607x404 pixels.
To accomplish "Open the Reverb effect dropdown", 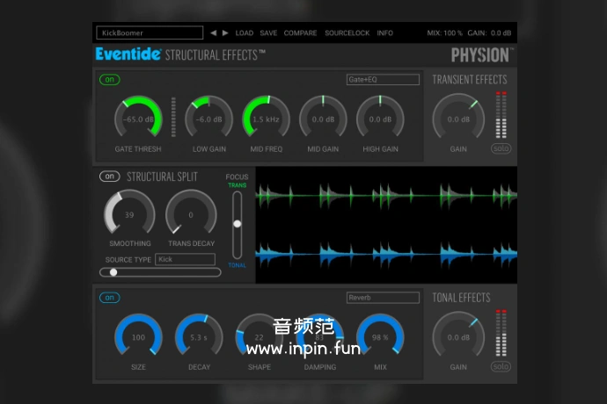I will pyautogui.click(x=383, y=298).
